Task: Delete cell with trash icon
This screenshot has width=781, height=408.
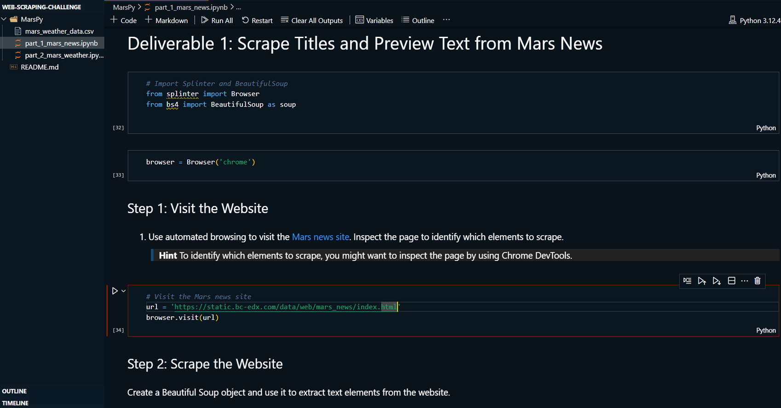Action: coord(758,281)
